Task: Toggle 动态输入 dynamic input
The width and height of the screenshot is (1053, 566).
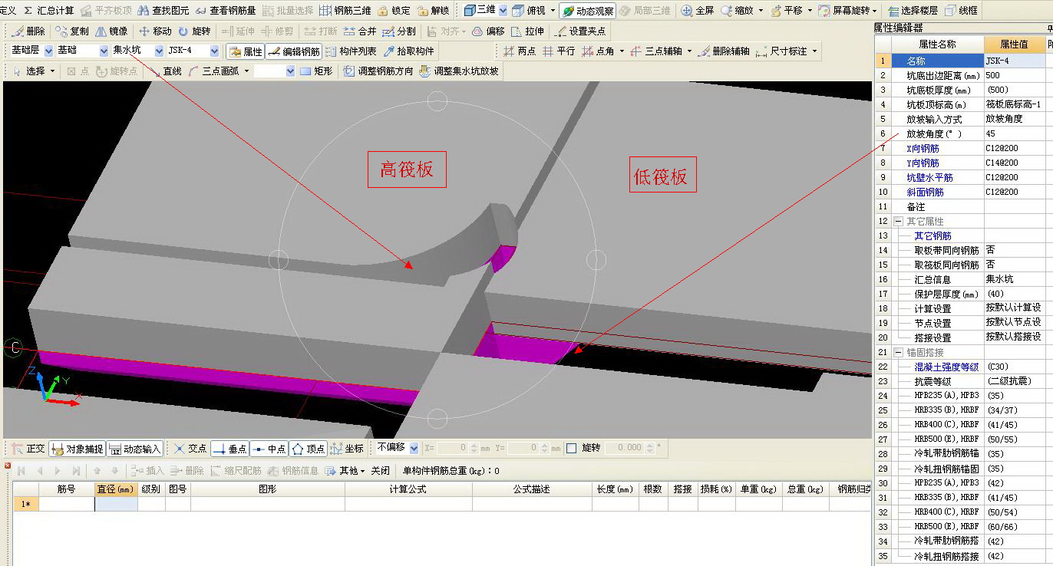Action: (x=135, y=449)
